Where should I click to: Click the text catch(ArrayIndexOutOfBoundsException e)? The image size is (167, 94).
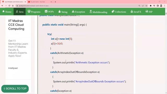click(75, 72)
